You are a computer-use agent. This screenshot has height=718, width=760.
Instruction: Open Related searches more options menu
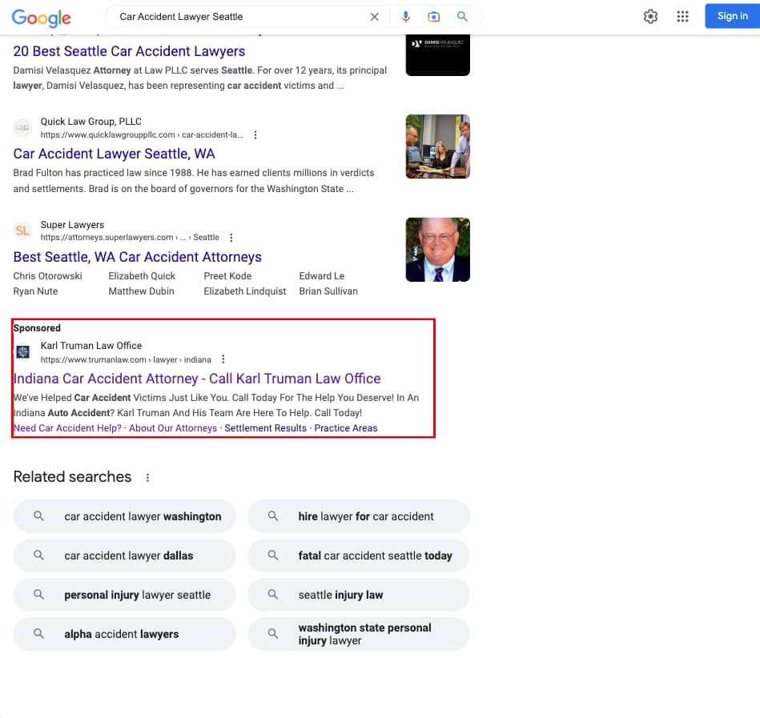coord(148,478)
